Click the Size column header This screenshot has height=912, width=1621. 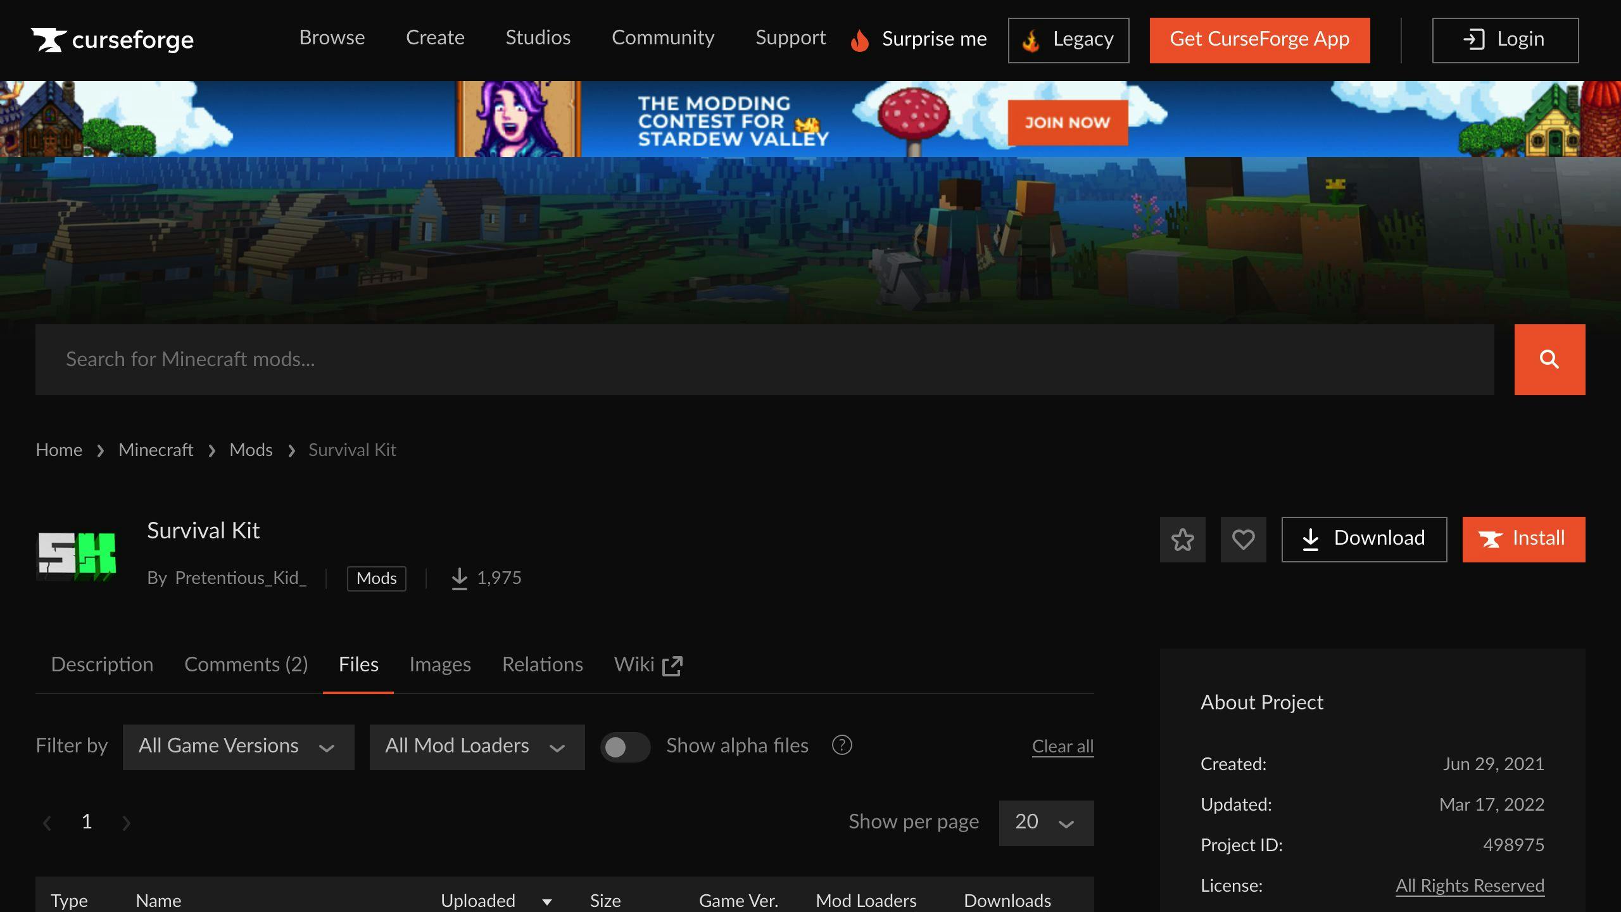[x=605, y=901]
